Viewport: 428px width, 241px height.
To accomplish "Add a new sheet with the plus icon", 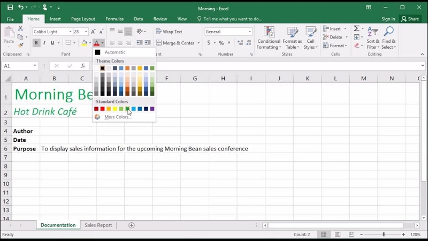I will [x=132, y=225].
